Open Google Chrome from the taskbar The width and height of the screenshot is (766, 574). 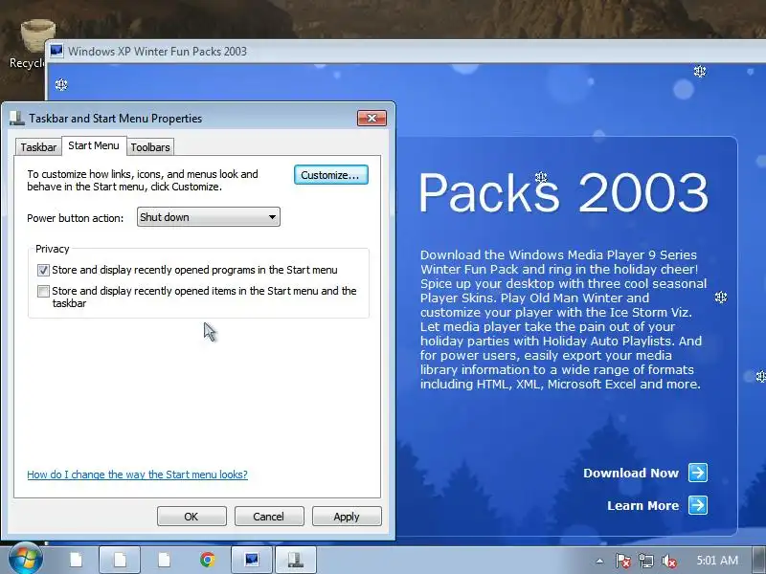click(x=208, y=560)
